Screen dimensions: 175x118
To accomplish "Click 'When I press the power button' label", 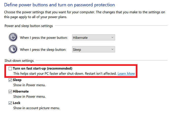I will [44, 38].
